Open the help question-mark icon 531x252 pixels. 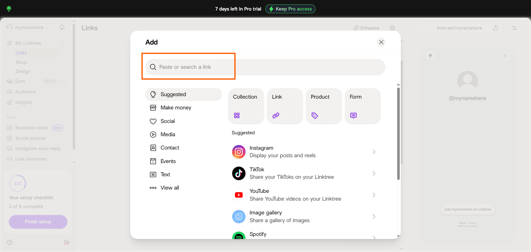tap(10, 242)
